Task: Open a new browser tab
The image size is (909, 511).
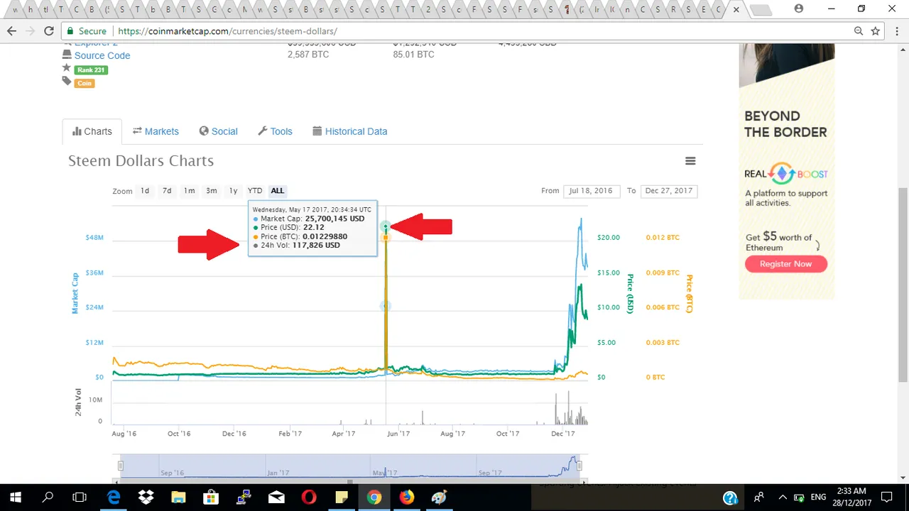Action: (x=761, y=10)
